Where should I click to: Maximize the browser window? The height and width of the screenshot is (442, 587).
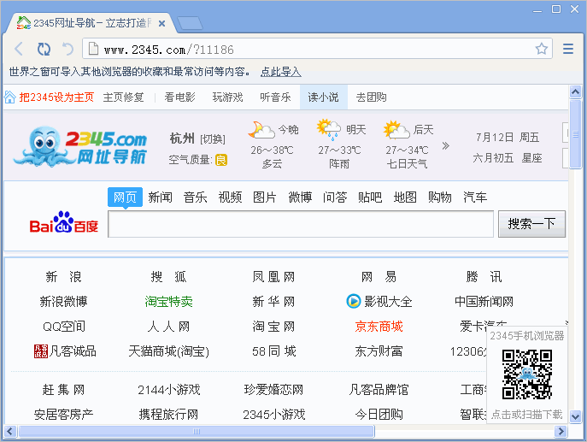(x=556, y=9)
